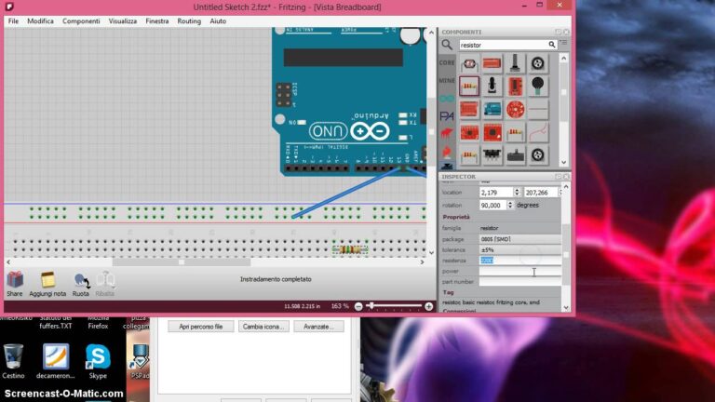Image resolution: width=715 pixels, height=402 pixels.
Task: Click the resistor search text field
Action: (x=504, y=45)
